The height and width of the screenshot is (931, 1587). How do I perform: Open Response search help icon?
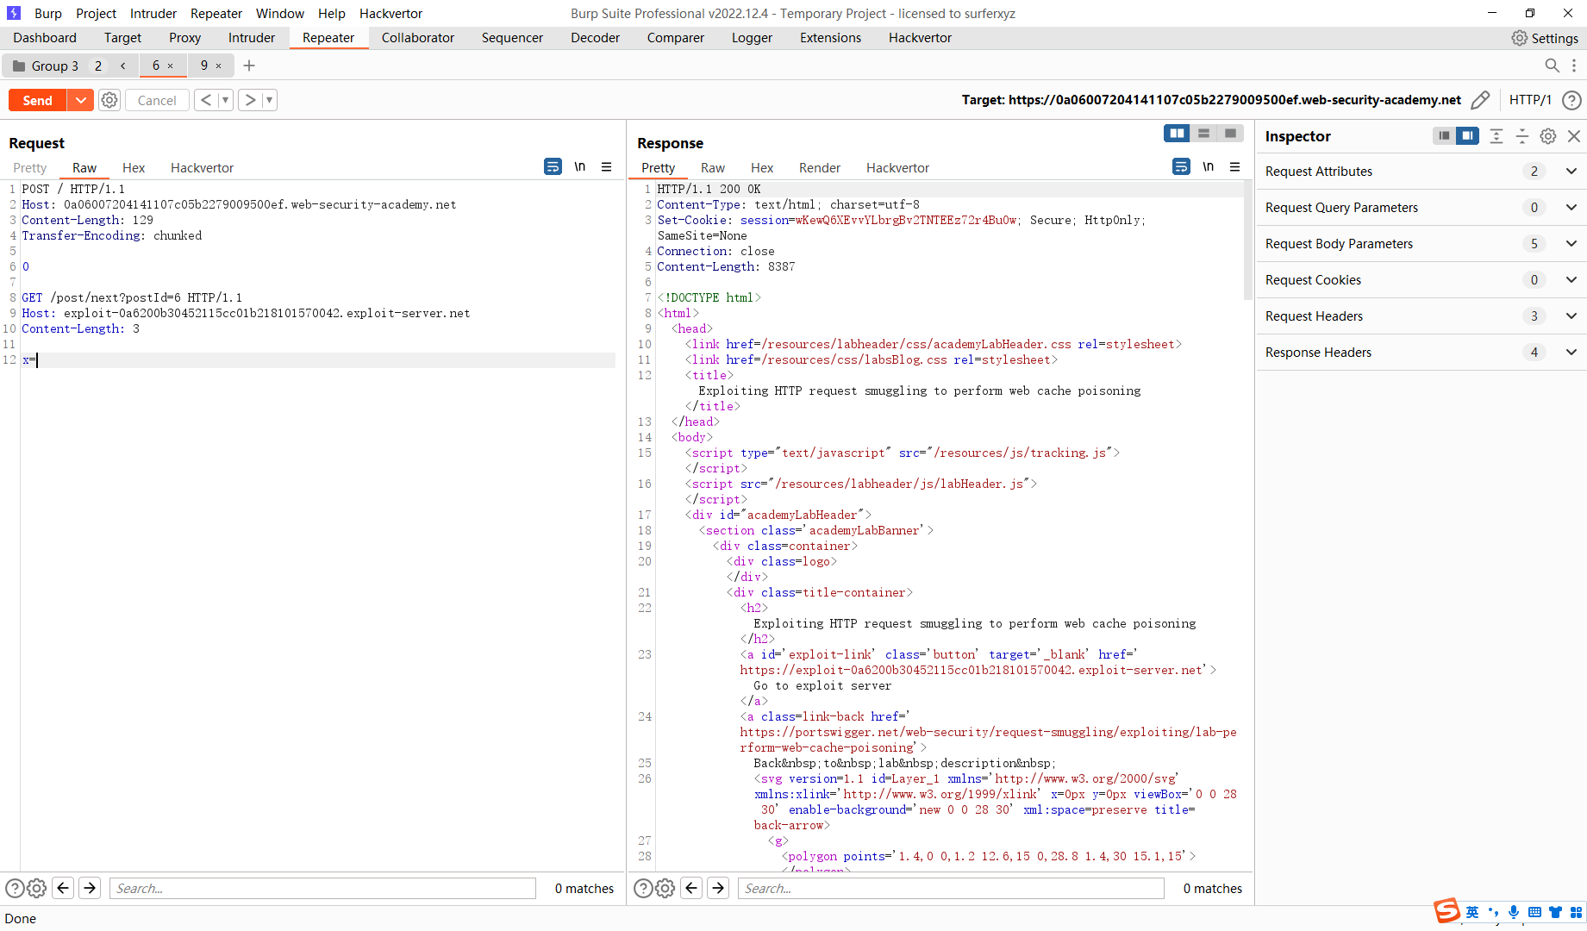click(643, 888)
